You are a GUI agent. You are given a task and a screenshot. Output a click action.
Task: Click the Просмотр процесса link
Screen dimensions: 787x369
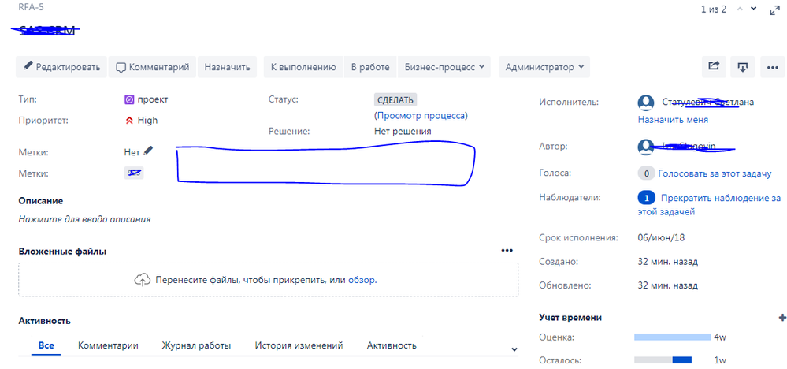point(421,115)
